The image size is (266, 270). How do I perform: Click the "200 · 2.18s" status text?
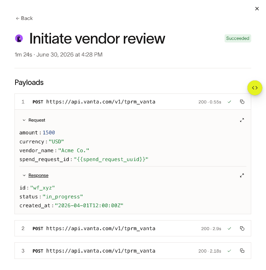[x=210, y=251]
